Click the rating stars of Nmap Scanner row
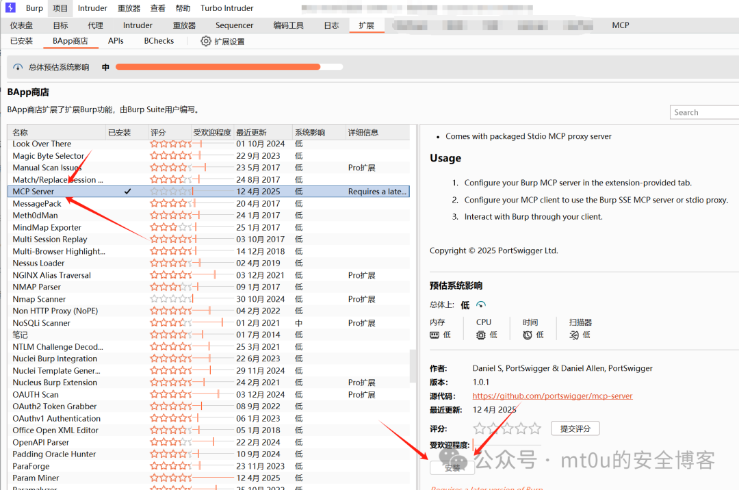739x490 pixels. click(170, 298)
